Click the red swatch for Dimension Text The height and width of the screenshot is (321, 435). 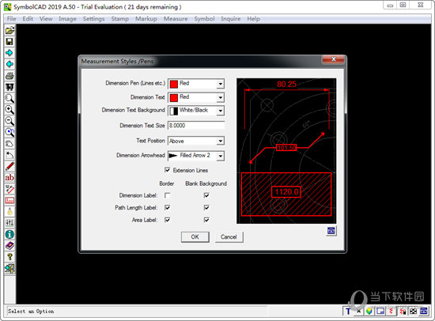(x=174, y=98)
